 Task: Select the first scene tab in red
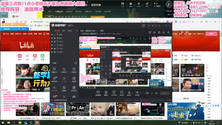(57, 31)
